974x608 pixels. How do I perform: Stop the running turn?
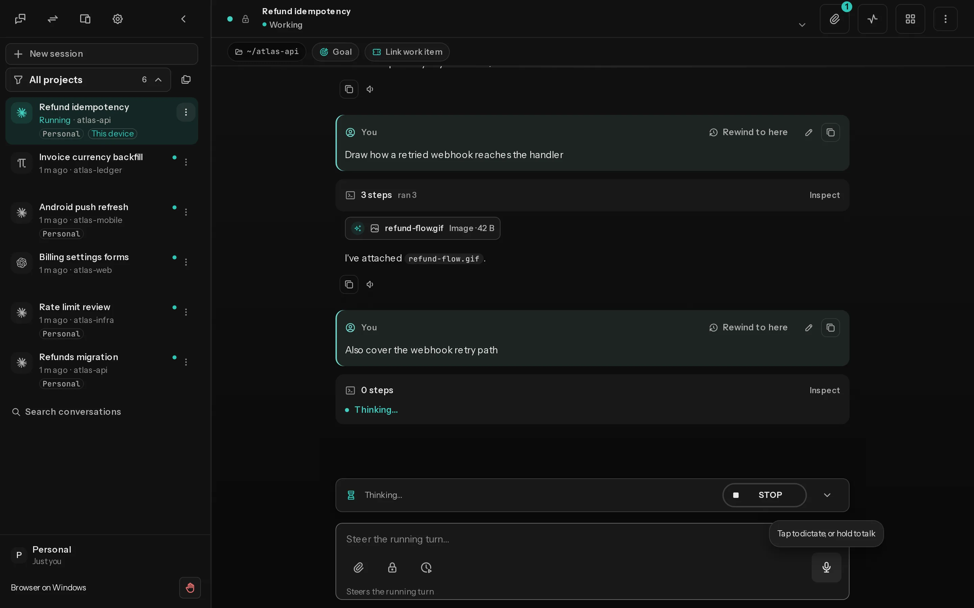(764, 495)
